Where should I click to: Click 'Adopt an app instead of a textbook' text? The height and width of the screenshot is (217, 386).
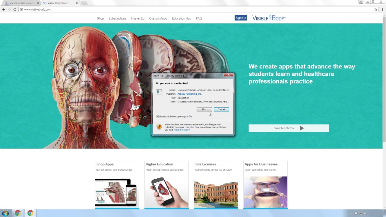165,170
